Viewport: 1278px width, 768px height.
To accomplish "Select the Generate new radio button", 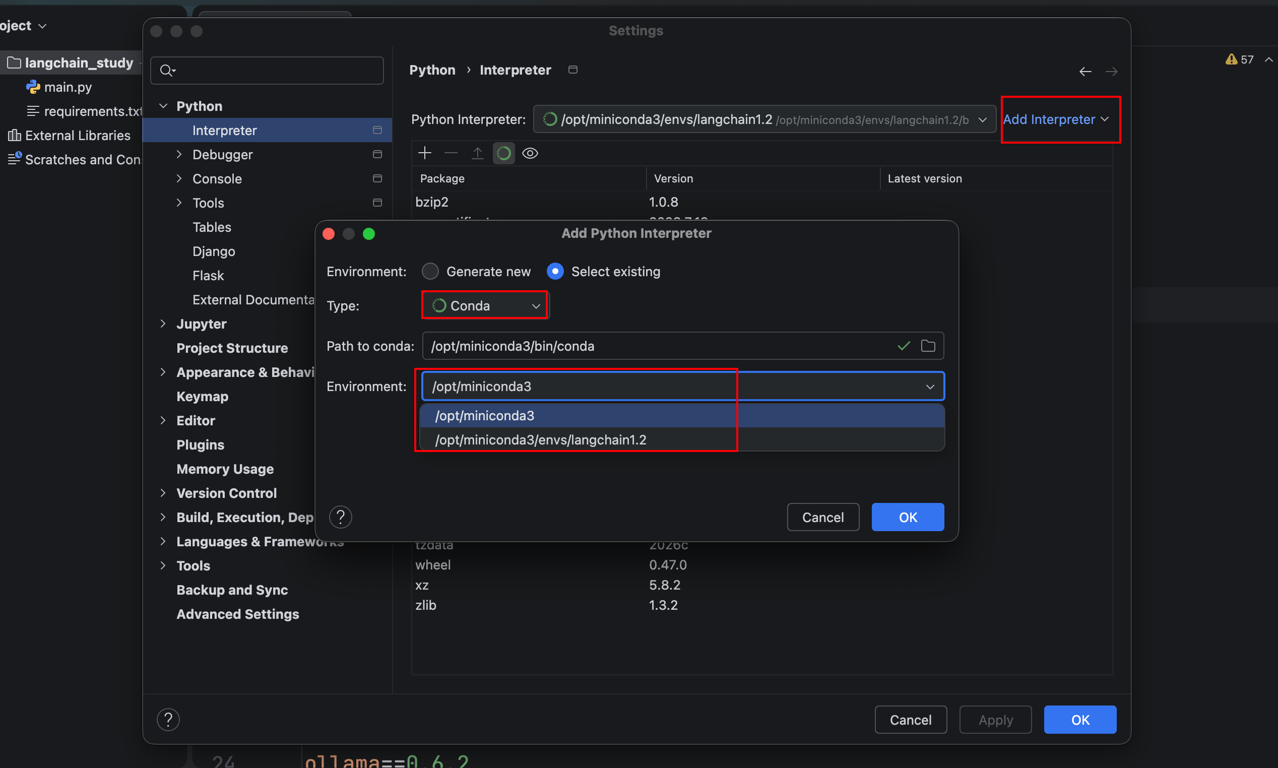I will click(x=430, y=271).
